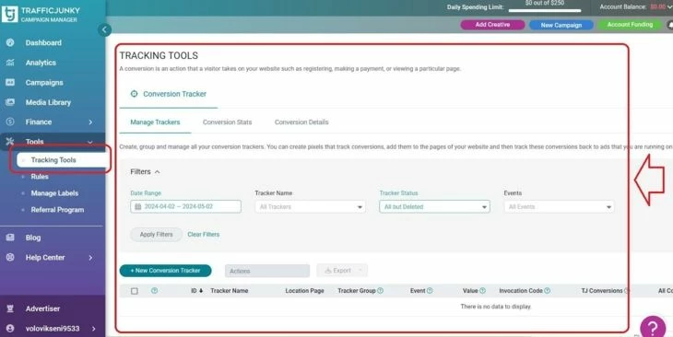
Task: Open the Tracker Status dropdown
Action: coord(434,206)
